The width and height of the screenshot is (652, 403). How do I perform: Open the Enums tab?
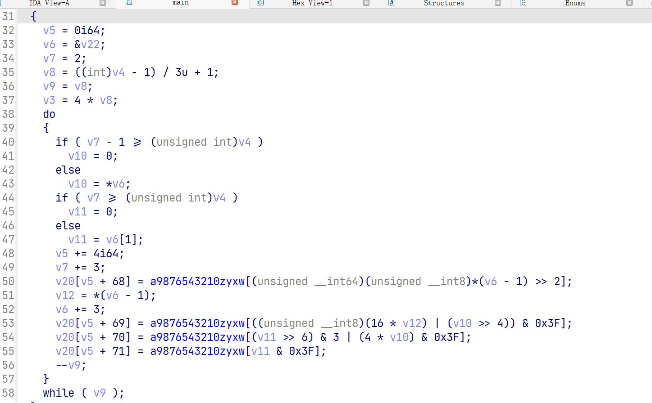(x=575, y=3)
